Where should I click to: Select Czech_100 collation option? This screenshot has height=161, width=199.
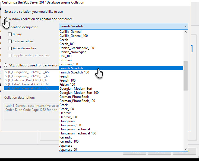tap(121, 44)
